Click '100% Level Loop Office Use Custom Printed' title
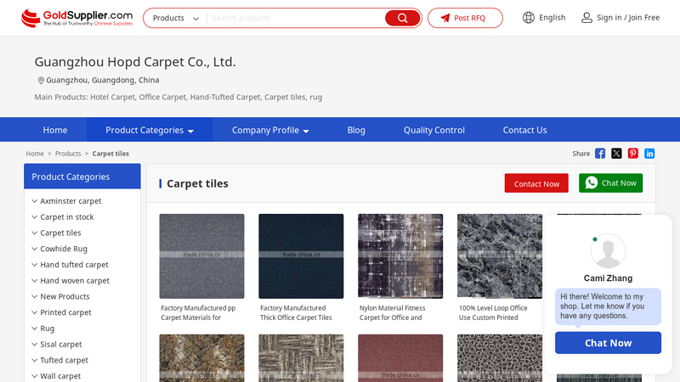 (493, 312)
